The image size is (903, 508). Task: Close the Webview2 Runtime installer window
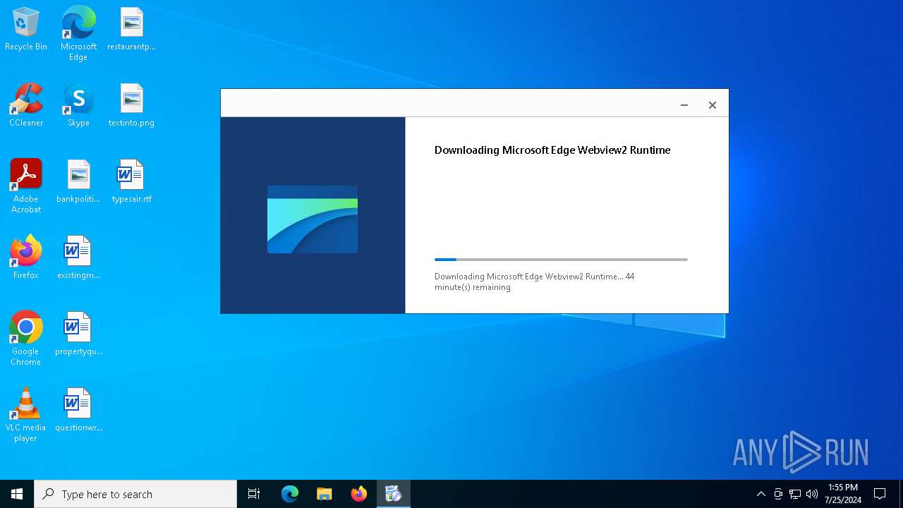[x=712, y=105]
